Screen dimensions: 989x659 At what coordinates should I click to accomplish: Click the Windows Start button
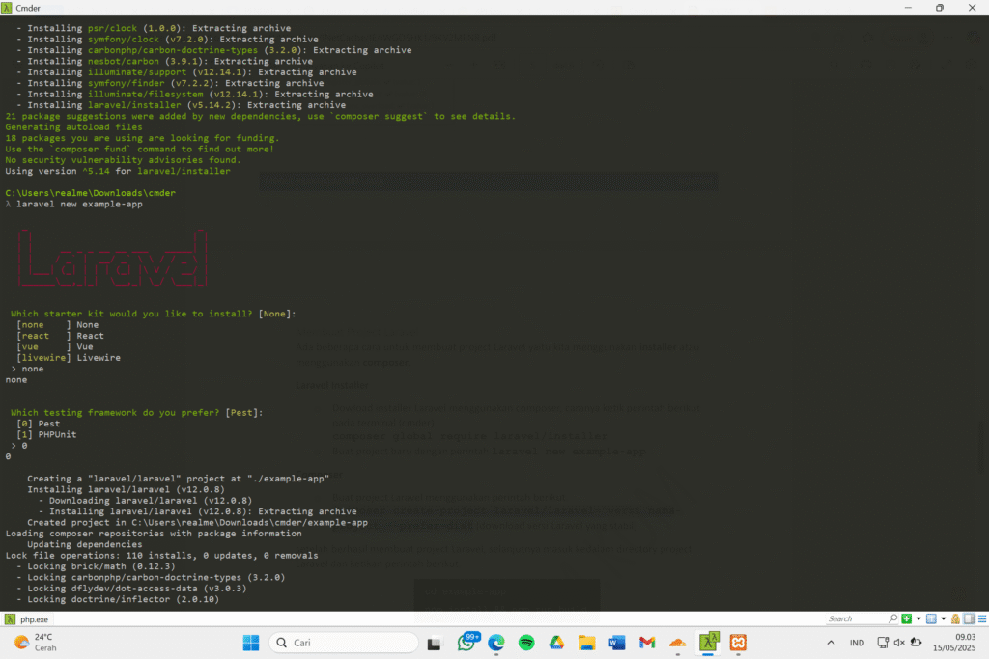point(250,643)
